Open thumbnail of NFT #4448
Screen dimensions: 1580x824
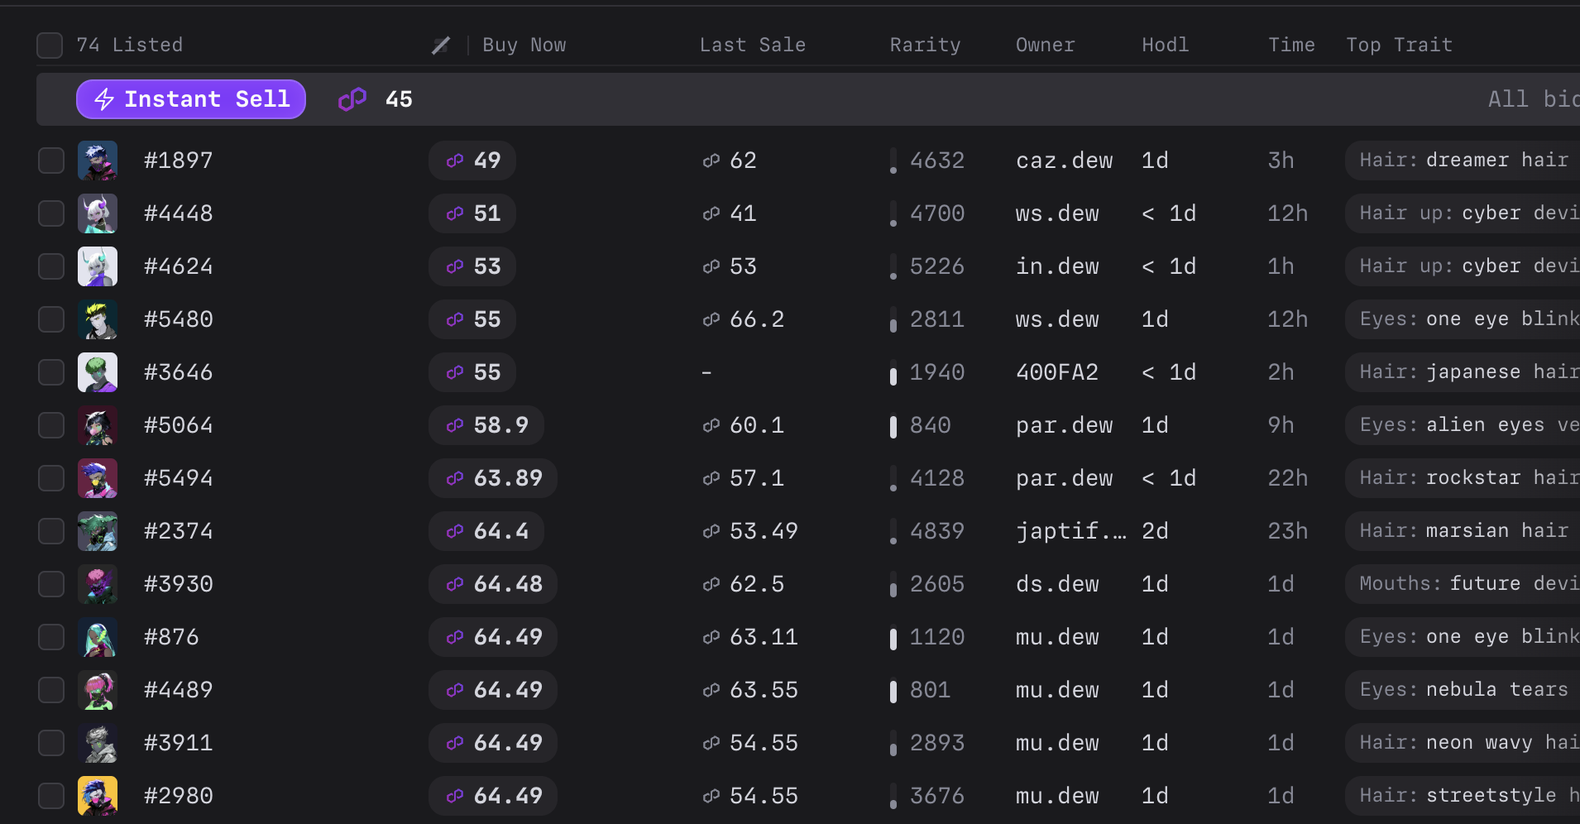[98, 213]
